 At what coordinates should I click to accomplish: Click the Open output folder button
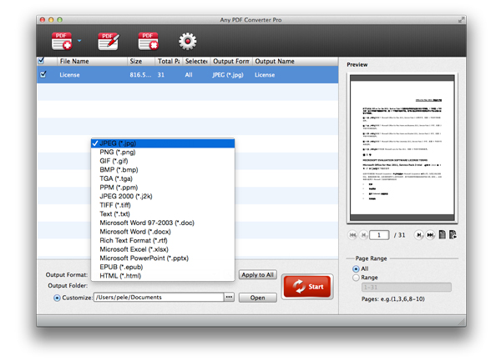(257, 298)
